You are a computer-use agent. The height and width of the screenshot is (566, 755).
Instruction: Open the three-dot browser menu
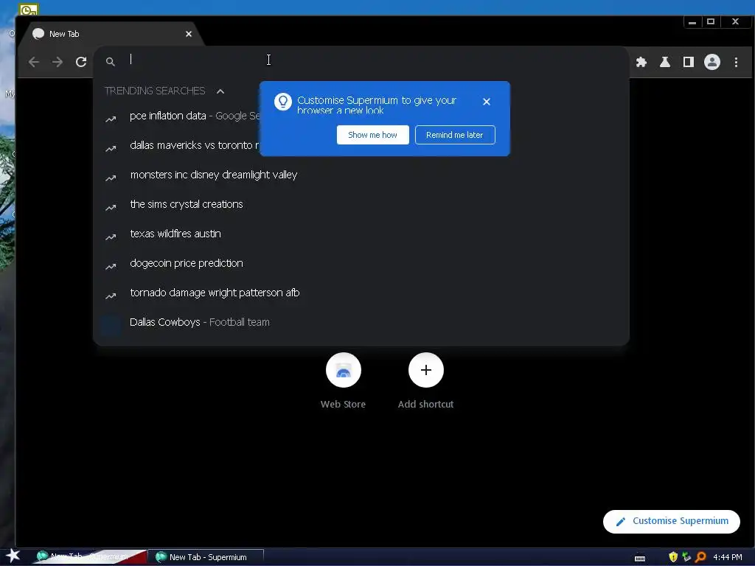pyautogui.click(x=736, y=62)
